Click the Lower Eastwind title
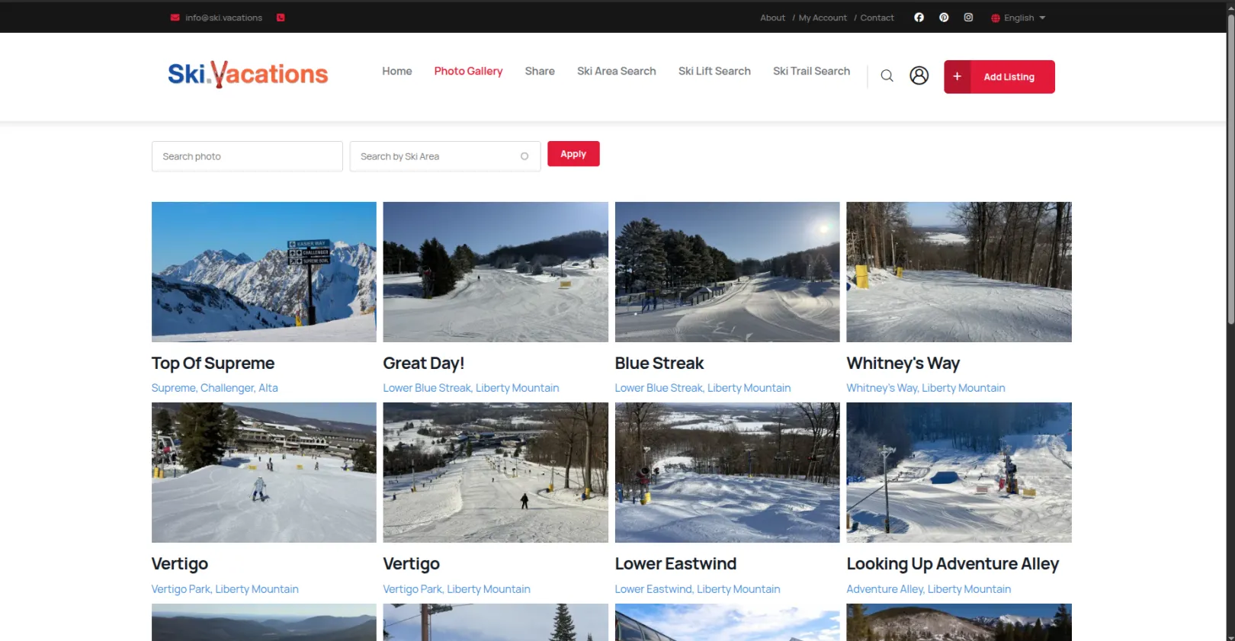Screen dimensions: 1235x641 coord(676,564)
